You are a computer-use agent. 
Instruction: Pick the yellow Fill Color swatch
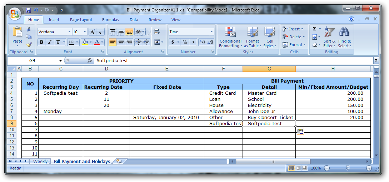pos(85,42)
